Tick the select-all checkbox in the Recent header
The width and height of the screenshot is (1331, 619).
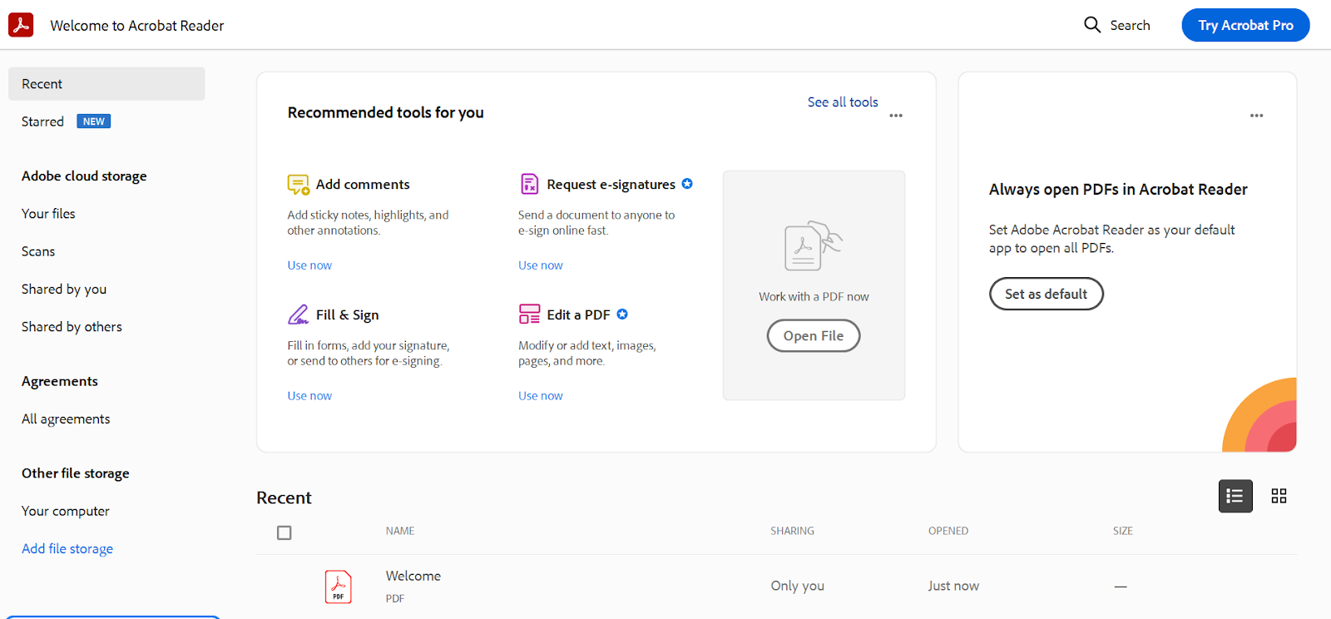[x=285, y=532]
